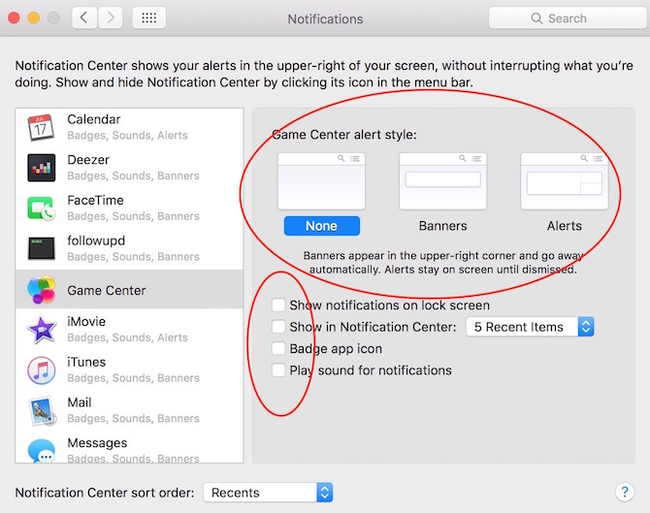Click the None alert style button
The height and width of the screenshot is (513, 650).
click(321, 226)
